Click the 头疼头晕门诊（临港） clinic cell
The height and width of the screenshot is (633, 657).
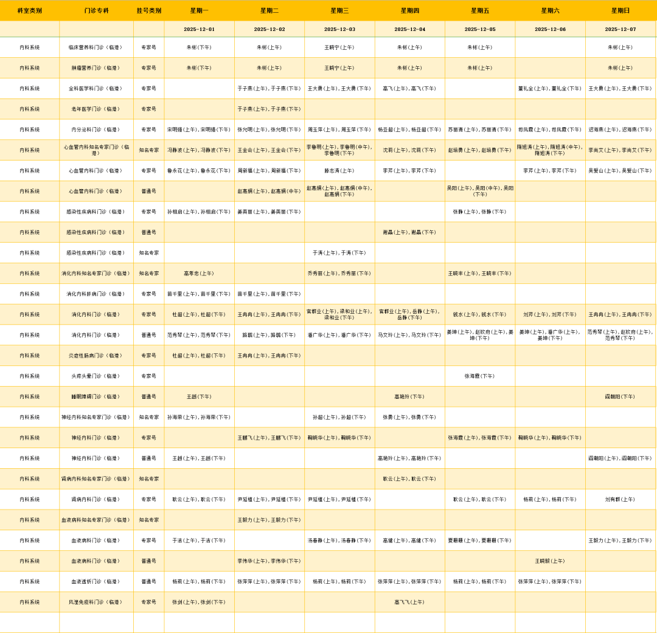(x=96, y=376)
